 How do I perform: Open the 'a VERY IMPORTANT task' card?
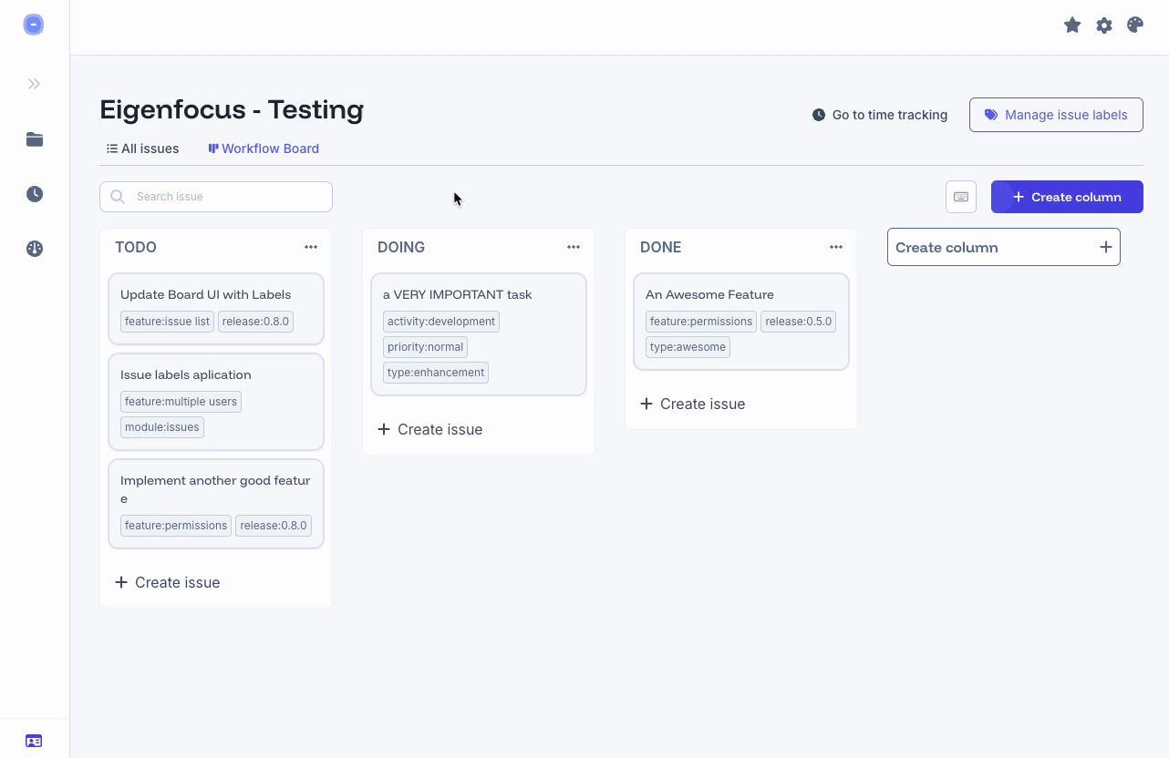coord(457,295)
